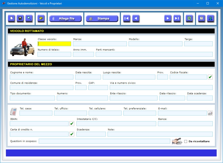The image size is (223, 163).
Task: Click the Tel. cellulare field
Action: 105,113
